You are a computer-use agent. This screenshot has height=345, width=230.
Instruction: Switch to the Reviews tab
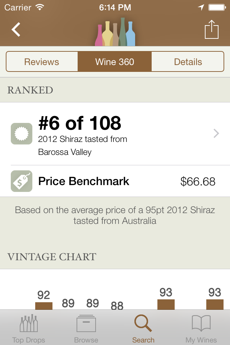42,62
